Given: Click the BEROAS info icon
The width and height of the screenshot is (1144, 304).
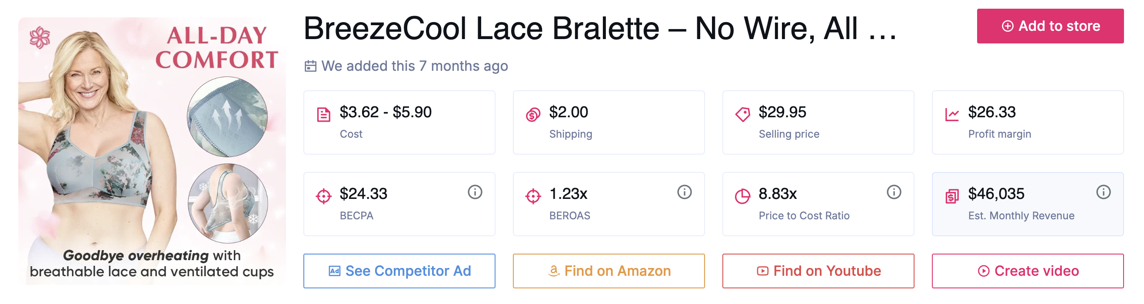Looking at the screenshot, I should (x=684, y=192).
